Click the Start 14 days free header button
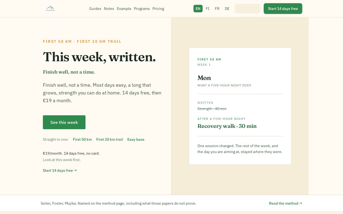343x214 pixels. (283, 9)
